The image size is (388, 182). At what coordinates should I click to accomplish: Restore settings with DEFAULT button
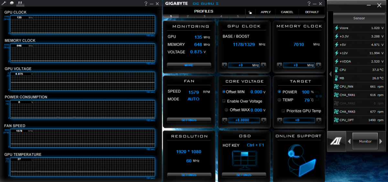click(x=312, y=12)
